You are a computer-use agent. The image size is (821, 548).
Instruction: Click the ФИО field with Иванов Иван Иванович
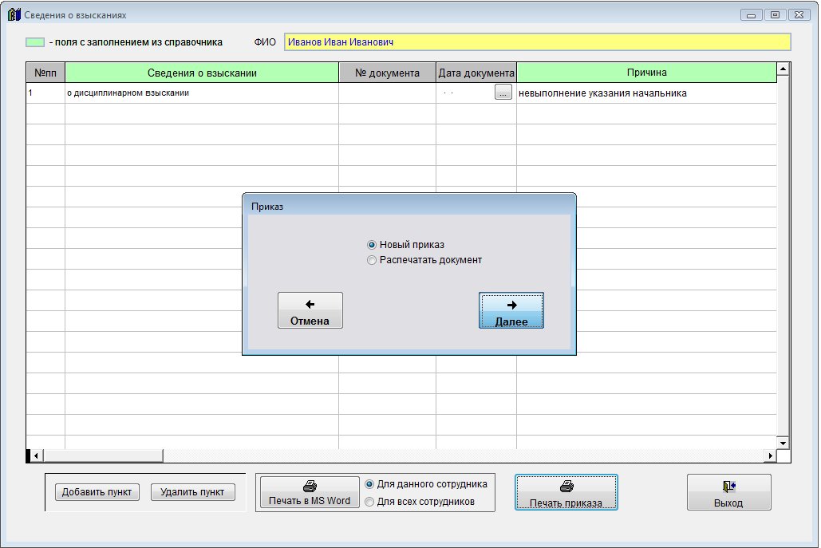coord(537,42)
